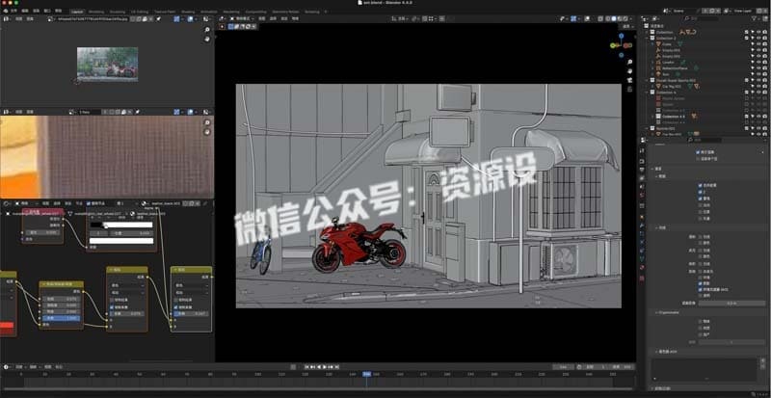The image size is (771, 398).
Task: Click the motorcycle image thumbnail in image editor
Action: (107, 64)
